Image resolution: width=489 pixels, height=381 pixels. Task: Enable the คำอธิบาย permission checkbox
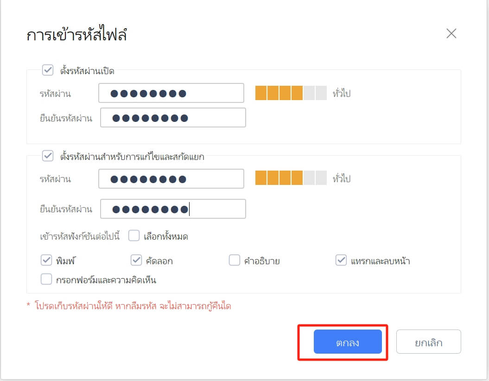click(234, 261)
